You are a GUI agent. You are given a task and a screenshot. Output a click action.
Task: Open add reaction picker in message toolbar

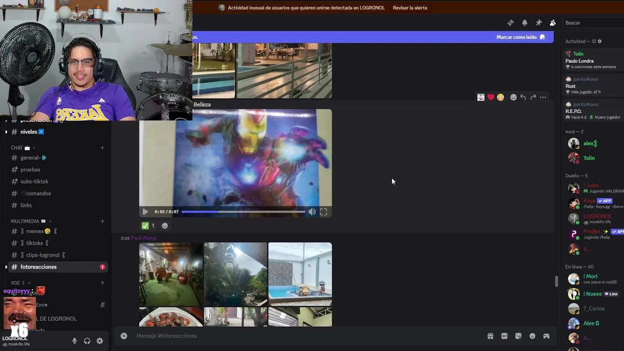point(513,97)
